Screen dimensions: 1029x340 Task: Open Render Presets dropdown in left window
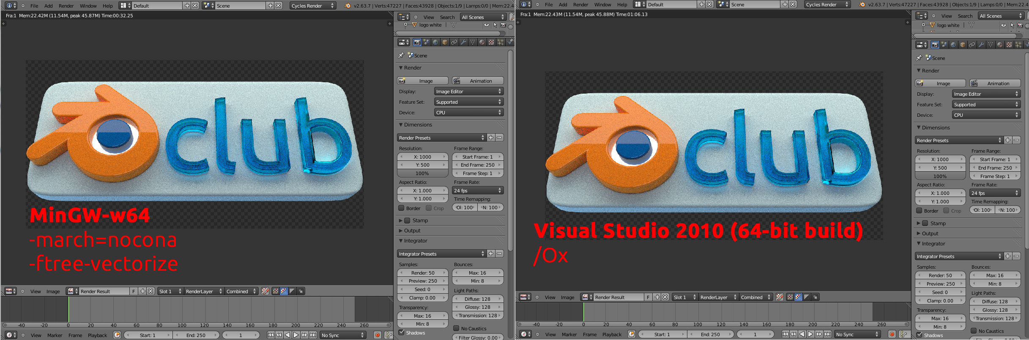pyautogui.click(x=442, y=138)
